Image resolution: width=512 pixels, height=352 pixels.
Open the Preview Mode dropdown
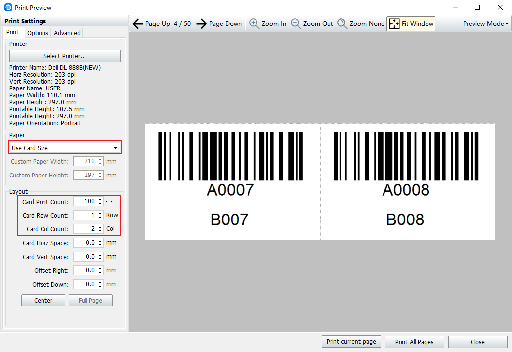[x=485, y=24]
